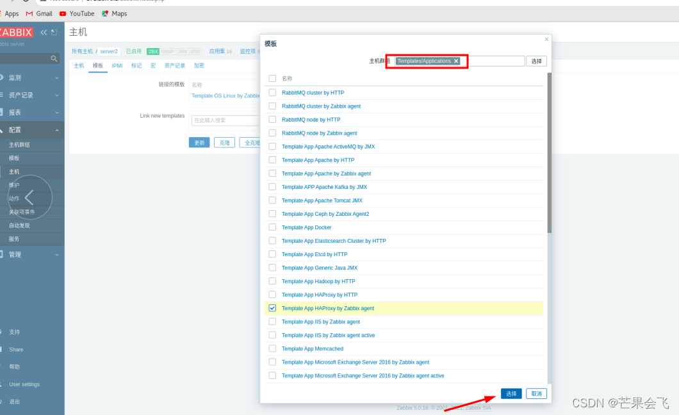
Task: Switch to the 标记 tab
Action: 136,66
